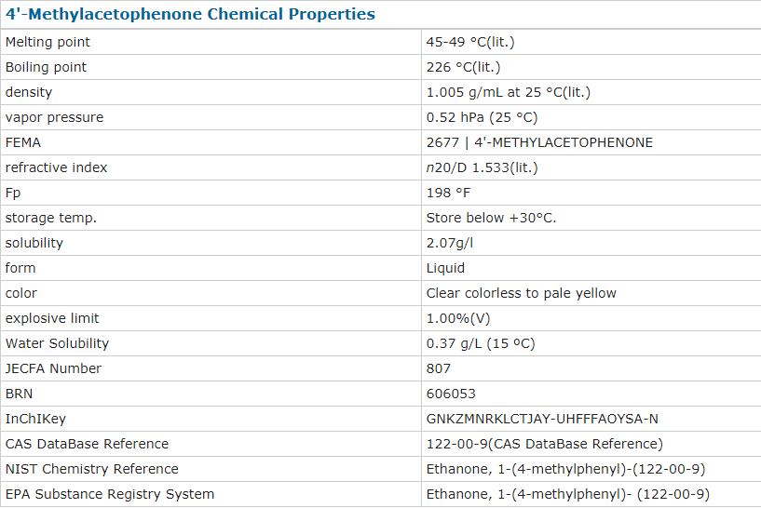
Task: Click the color value Clear colorless to pale yellow
Action: [x=521, y=293]
